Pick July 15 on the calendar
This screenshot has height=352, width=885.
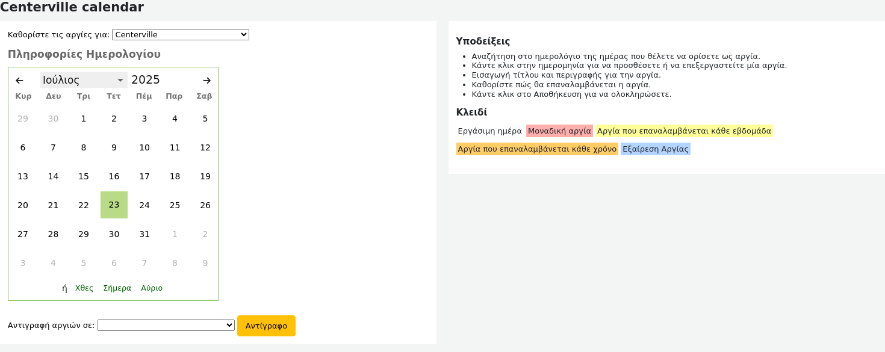click(84, 176)
